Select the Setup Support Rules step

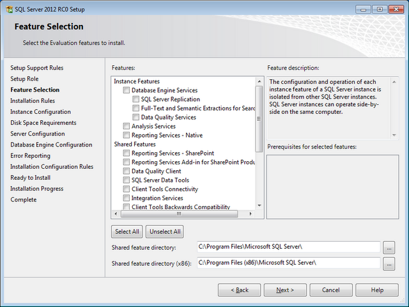pyautogui.click(x=37, y=68)
